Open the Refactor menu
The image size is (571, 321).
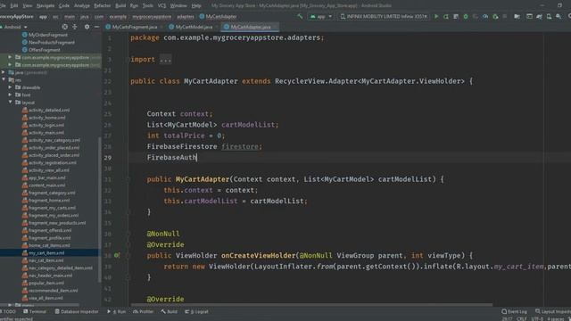tap(103, 5)
